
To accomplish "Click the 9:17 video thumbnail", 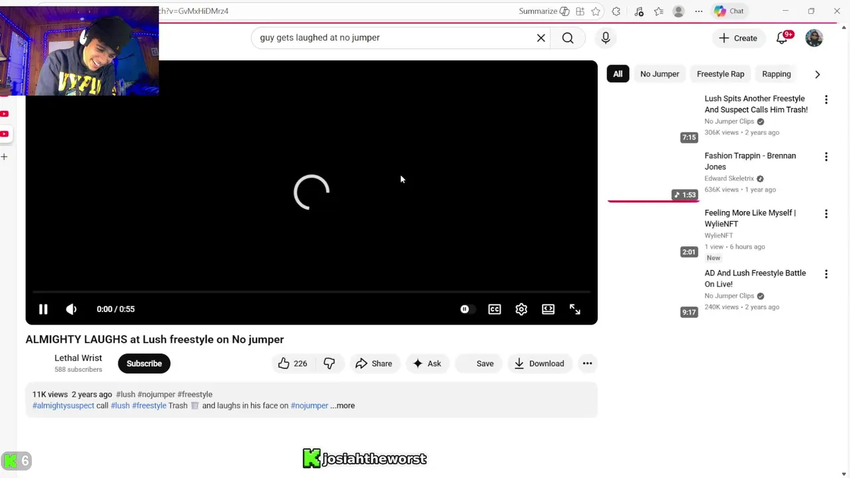I will (x=653, y=293).
